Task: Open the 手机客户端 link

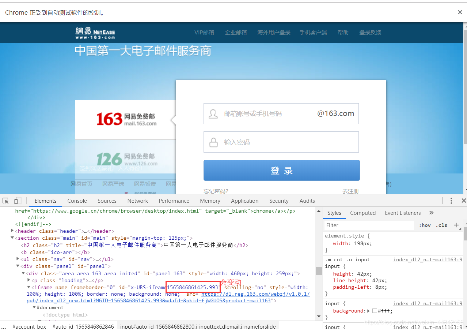Action: click(313, 33)
